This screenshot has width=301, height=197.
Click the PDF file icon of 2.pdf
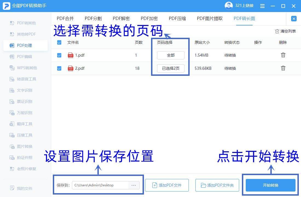pyautogui.click(x=70, y=68)
